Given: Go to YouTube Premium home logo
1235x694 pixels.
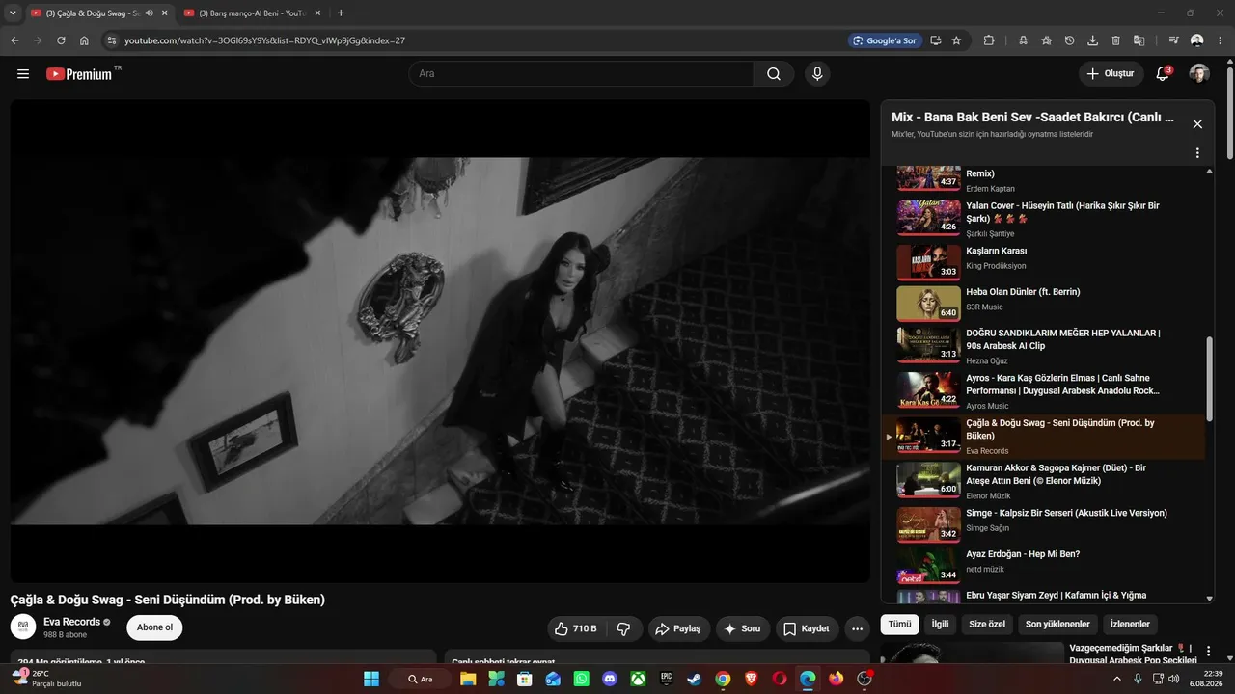Looking at the screenshot, I should [79, 74].
